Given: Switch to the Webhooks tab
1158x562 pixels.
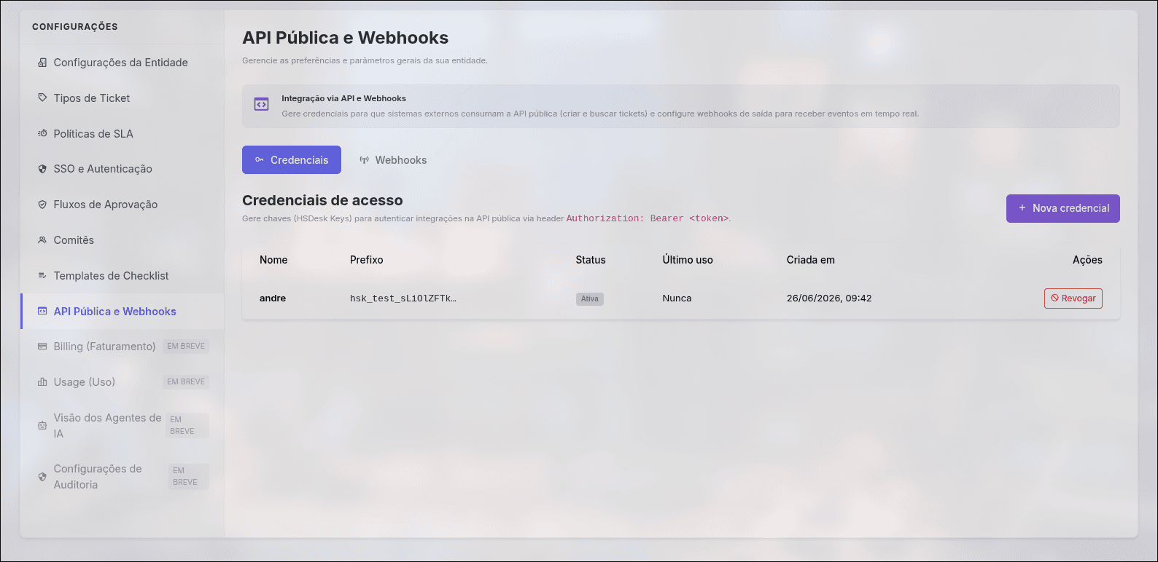Looking at the screenshot, I should (x=393, y=160).
